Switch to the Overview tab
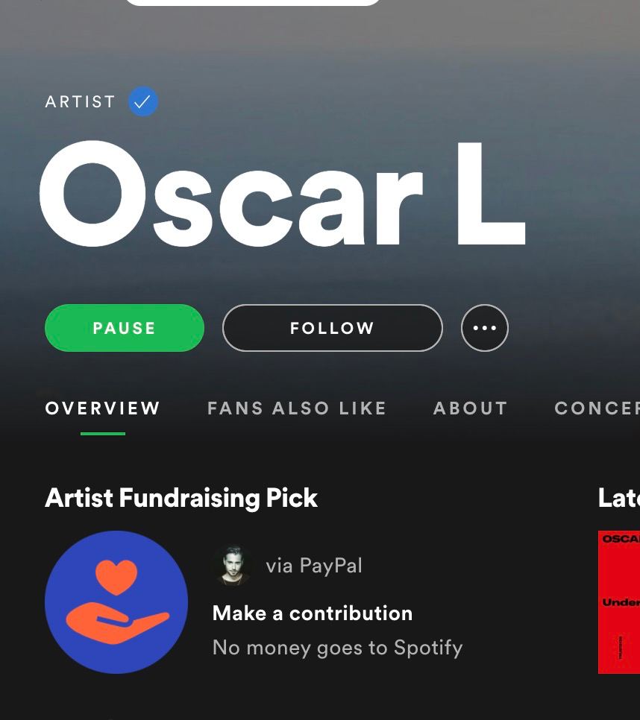The image size is (640, 720). (x=102, y=408)
